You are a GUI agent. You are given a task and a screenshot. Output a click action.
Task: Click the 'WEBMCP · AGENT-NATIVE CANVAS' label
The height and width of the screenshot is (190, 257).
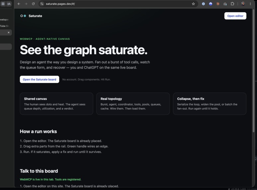[45, 39]
